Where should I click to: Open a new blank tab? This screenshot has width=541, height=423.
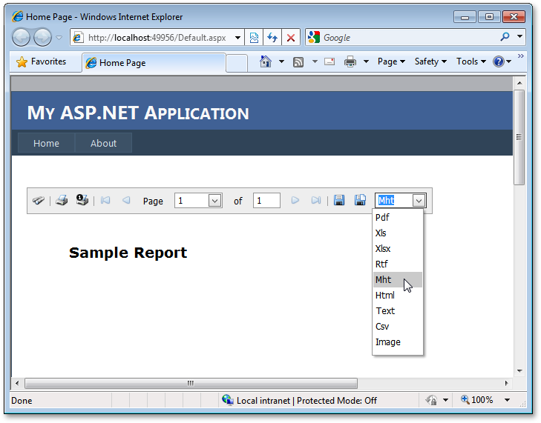[x=237, y=64]
